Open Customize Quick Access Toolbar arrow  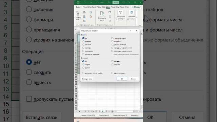point(91,2)
